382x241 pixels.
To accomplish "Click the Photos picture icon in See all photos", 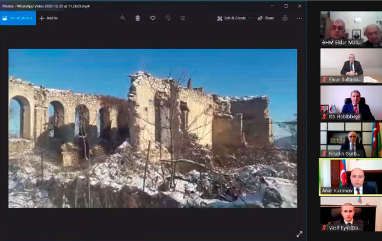I will point(5,18).
